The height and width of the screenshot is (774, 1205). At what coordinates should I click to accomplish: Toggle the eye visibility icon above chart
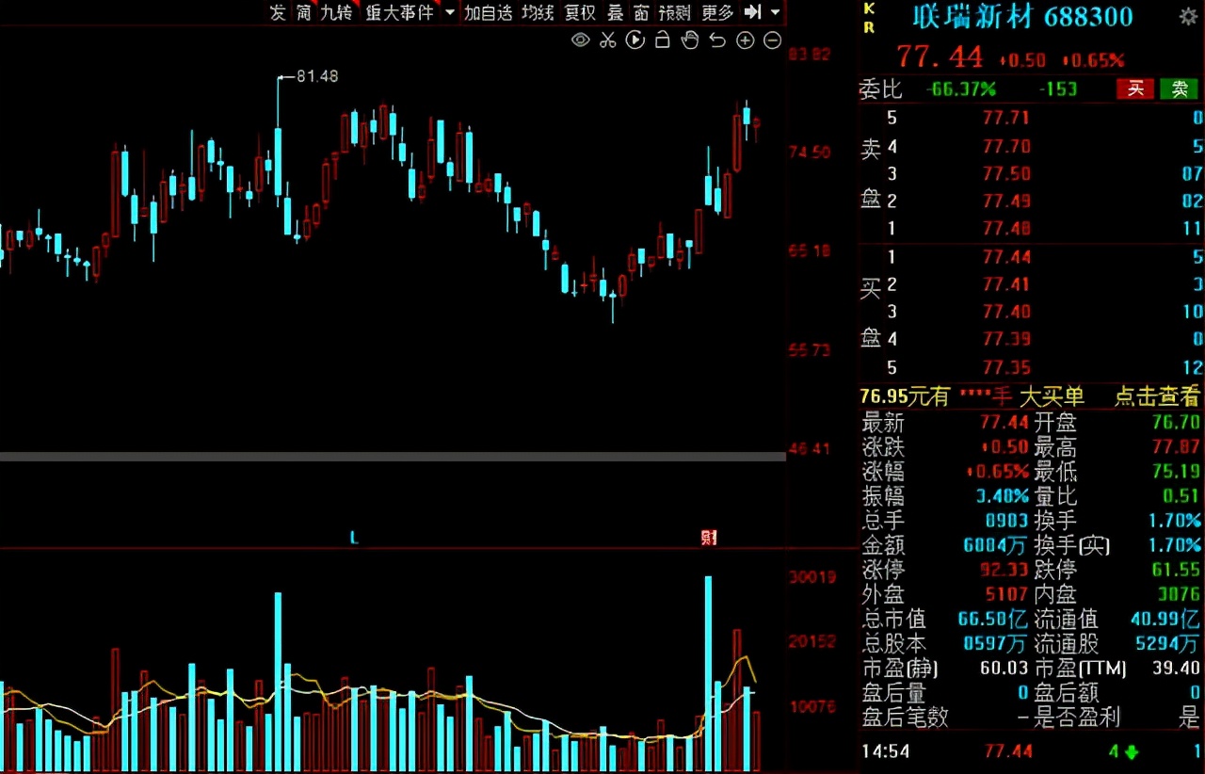click(581, 40)
